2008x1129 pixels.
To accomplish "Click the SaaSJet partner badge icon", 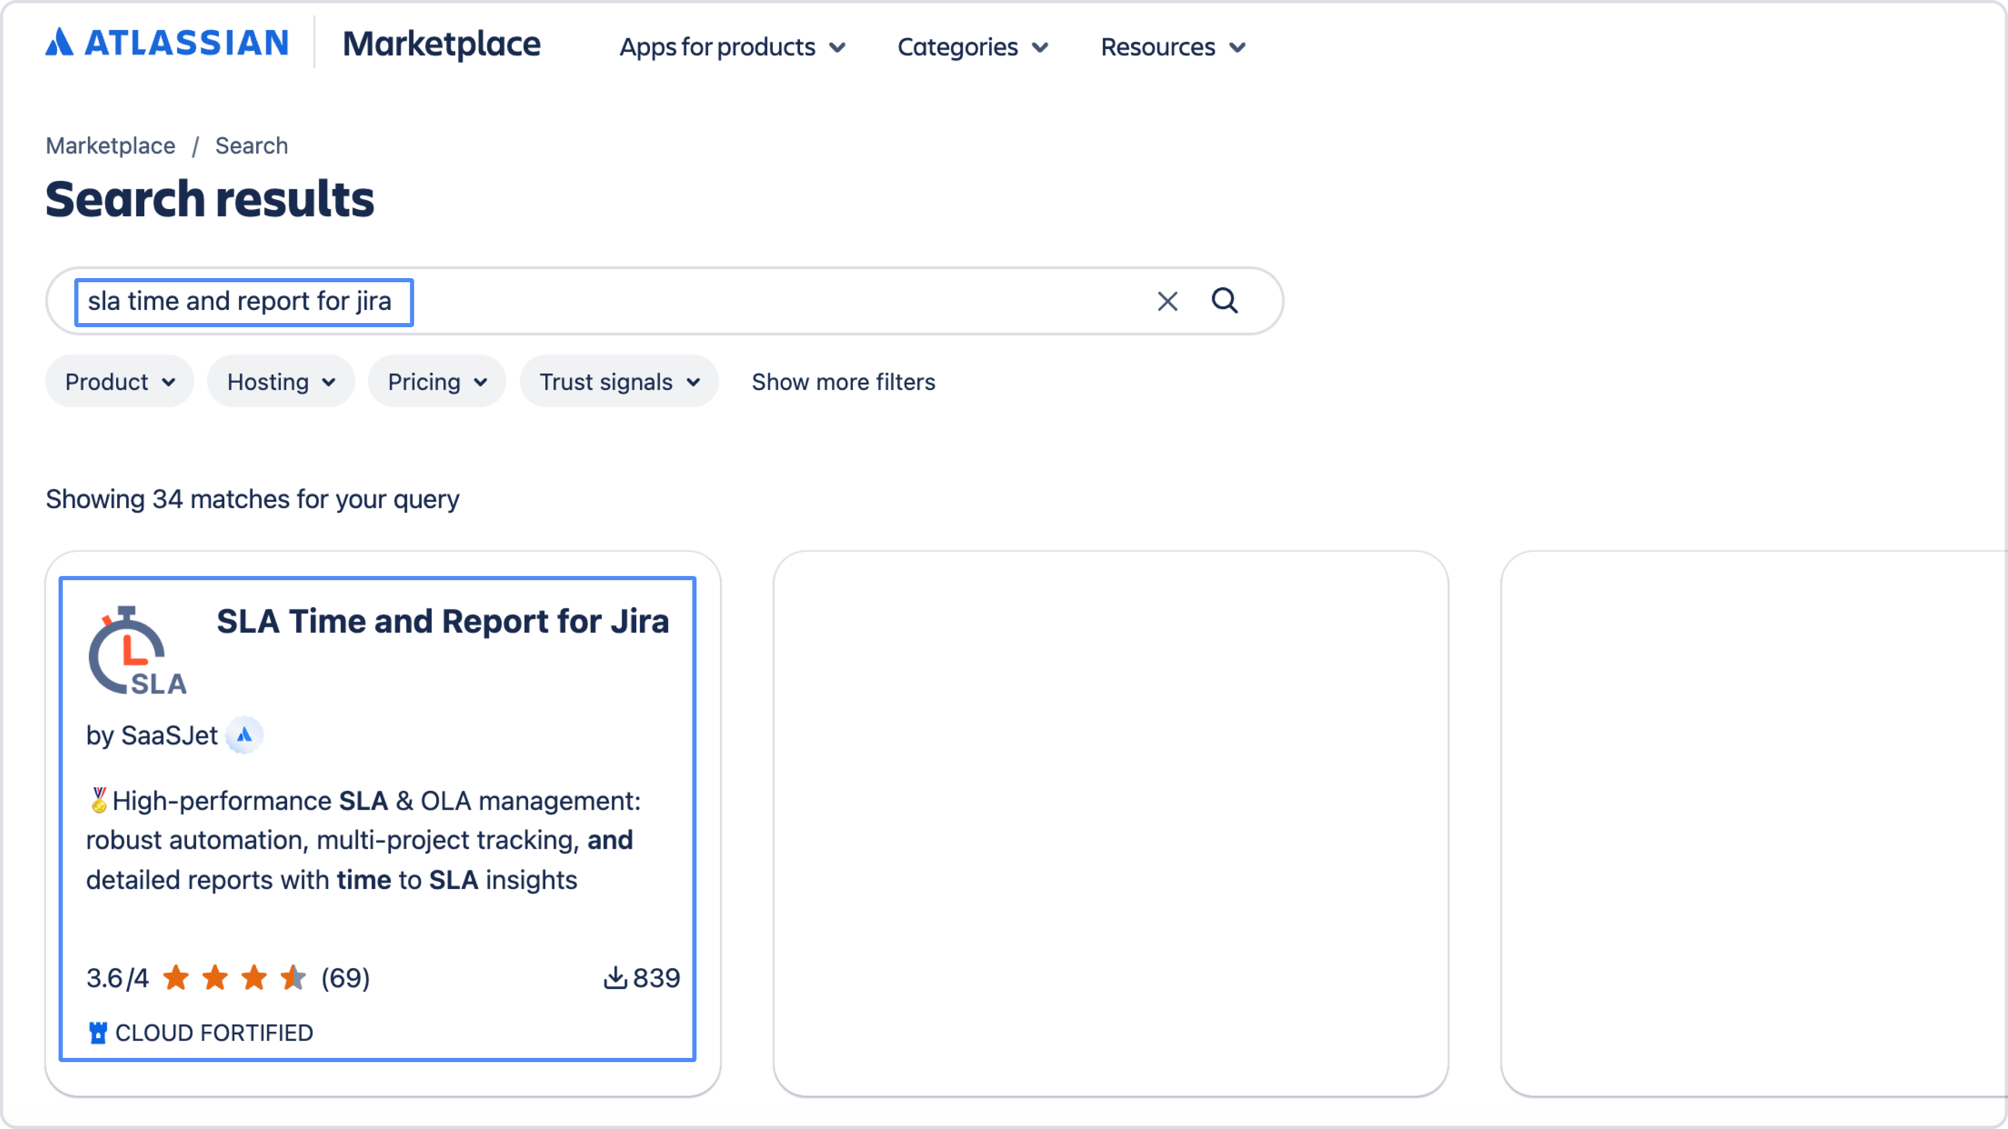I will pos(244,735).
